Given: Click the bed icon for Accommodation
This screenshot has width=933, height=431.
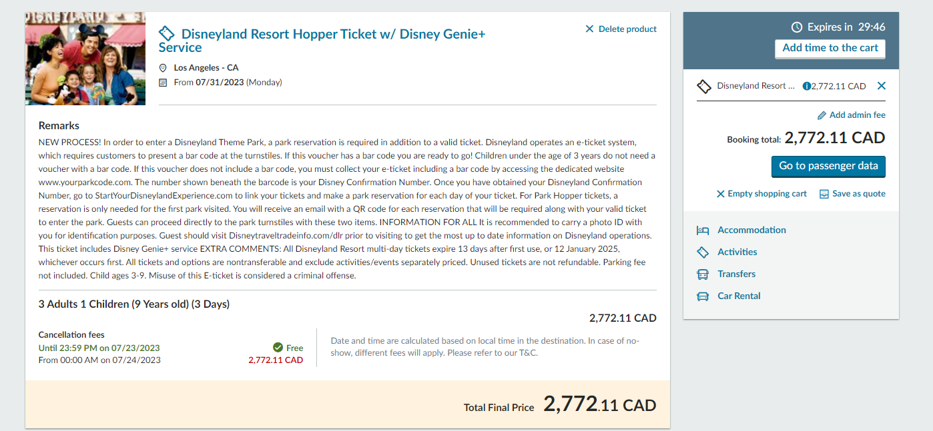Looking at the screenshot, I should [703, 230].
